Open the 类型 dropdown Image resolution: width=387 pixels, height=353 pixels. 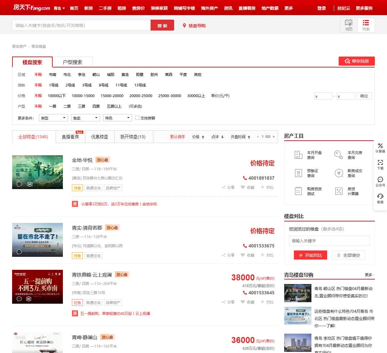[x=54, y=118]
